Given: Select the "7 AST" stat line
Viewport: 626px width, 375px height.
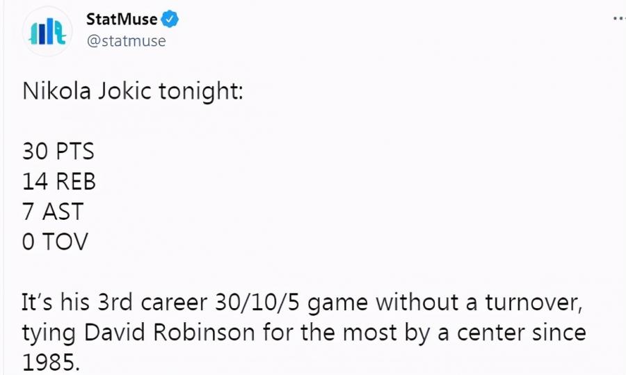Looking at the screenshot, I should [53, 212].
